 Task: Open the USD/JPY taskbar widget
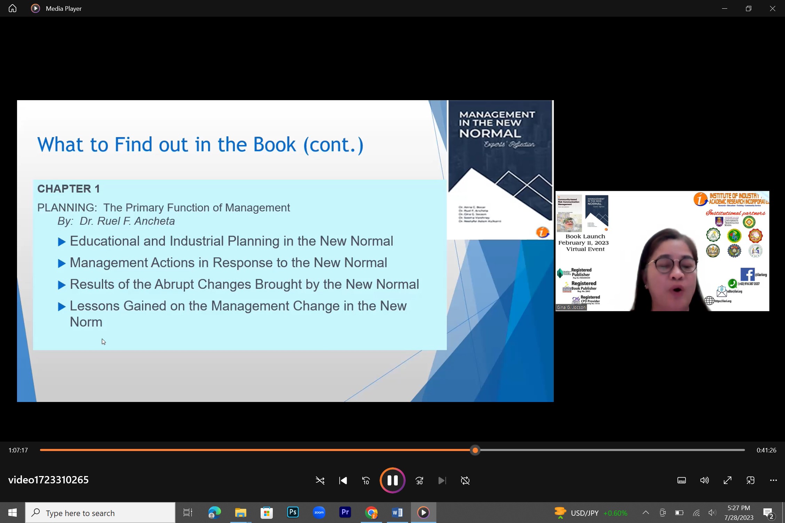590,513
